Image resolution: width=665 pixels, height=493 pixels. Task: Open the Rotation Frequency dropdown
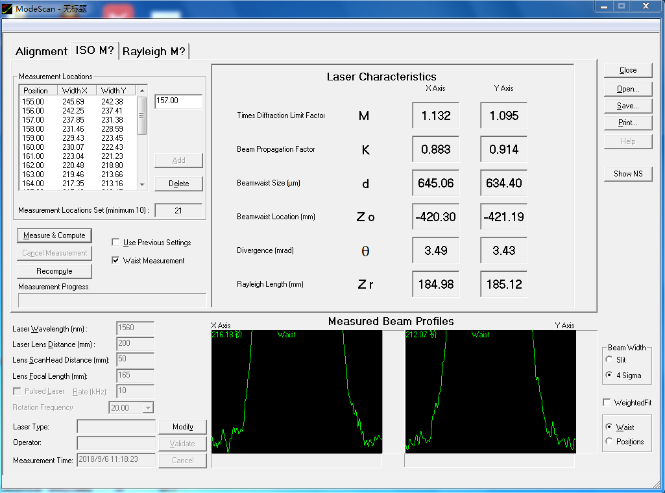click(x=147, y=408)
